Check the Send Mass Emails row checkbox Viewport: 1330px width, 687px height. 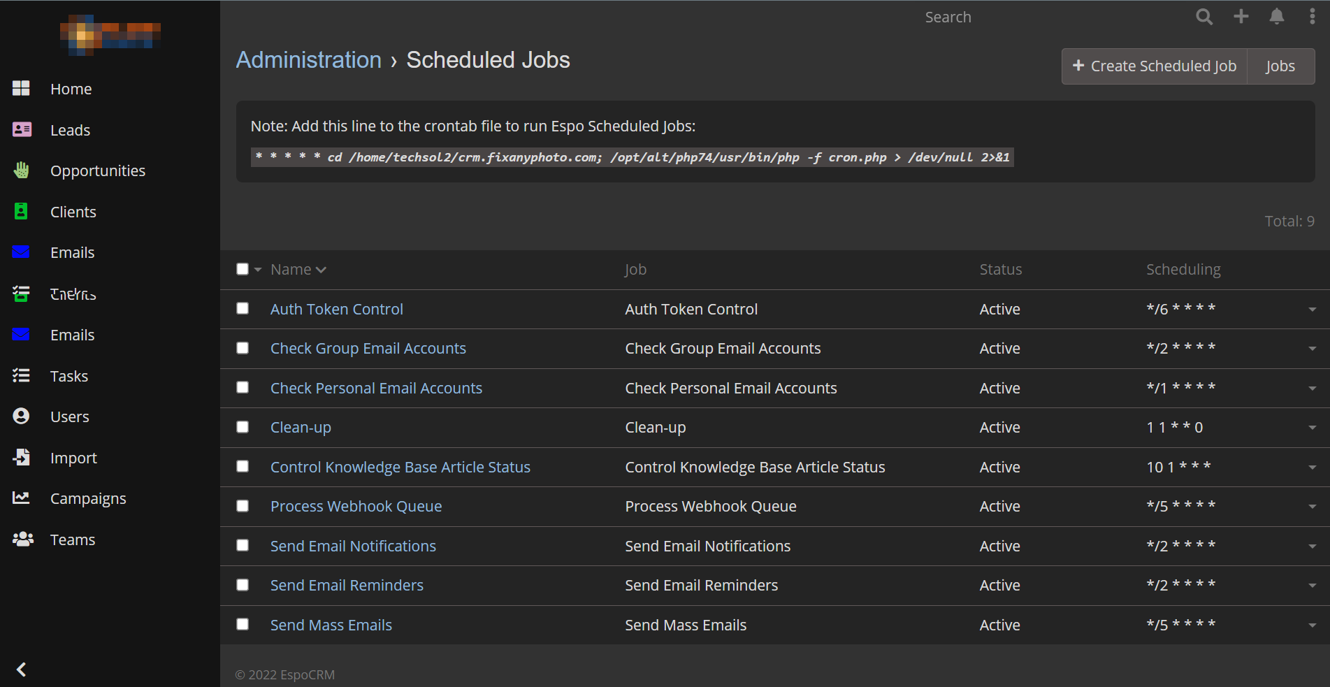[x=243, y=624]
